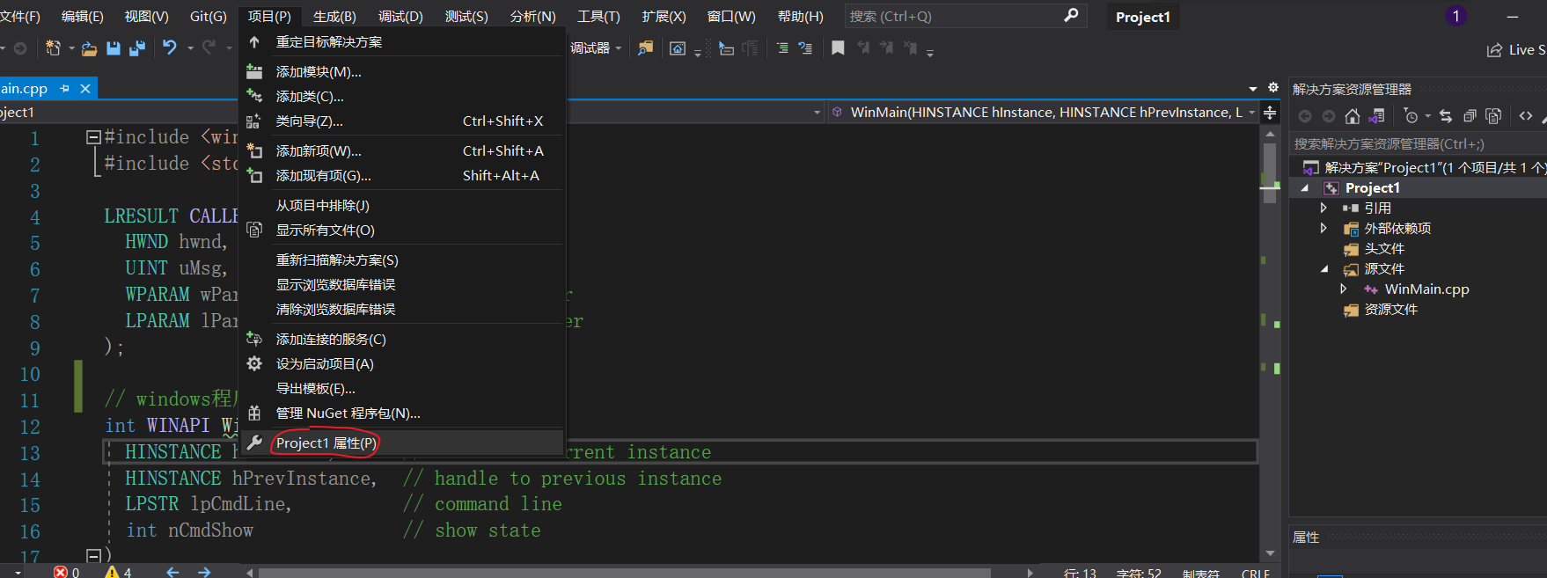Click the Solution Explorer search field
The height and width of the screenshot is (578, 1547).
pyautogui.click(x=1419, y=144)
